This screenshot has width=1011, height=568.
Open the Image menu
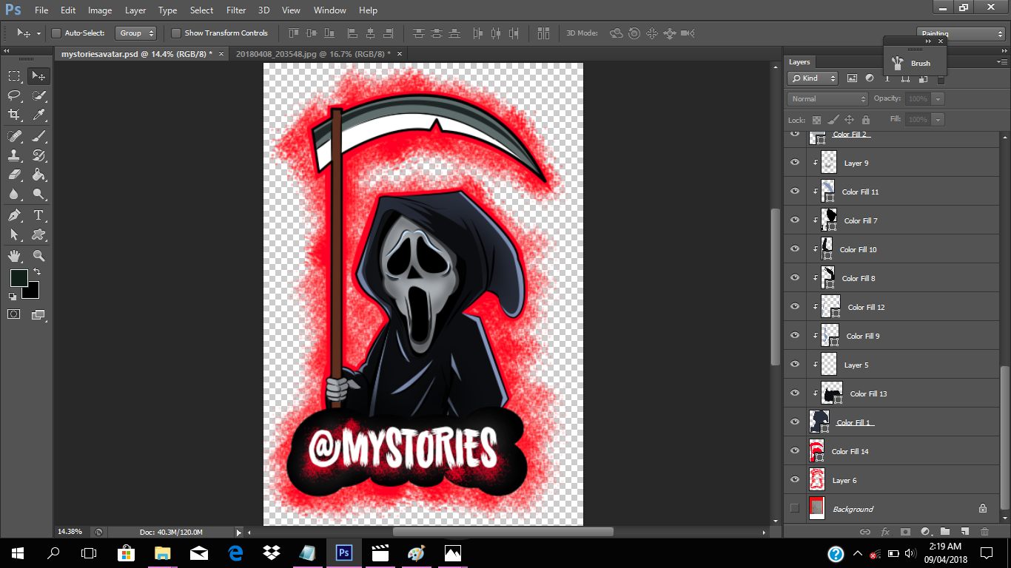coord(100,10)
